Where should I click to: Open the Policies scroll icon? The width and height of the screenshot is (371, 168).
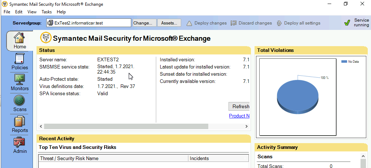(20, 59)
